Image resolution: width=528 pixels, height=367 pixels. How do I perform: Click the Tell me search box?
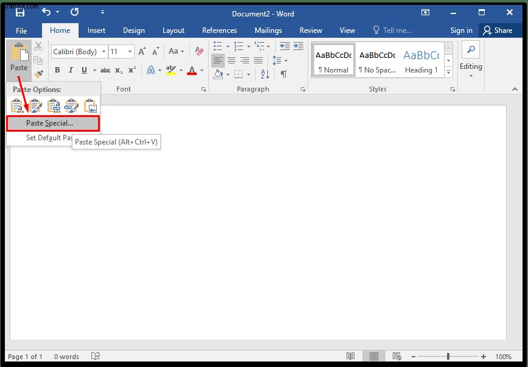tap(392, 30)
